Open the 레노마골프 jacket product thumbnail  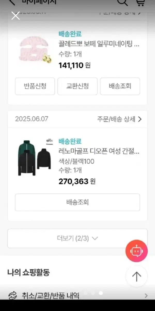pyautogui.click(x=34, y=157)
